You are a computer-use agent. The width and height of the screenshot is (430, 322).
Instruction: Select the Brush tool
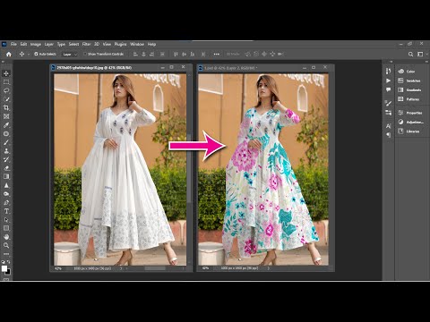[6, 142]
